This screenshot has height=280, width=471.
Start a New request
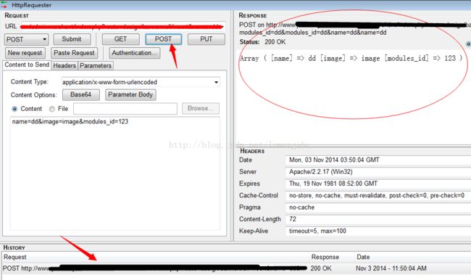point(25,53)
